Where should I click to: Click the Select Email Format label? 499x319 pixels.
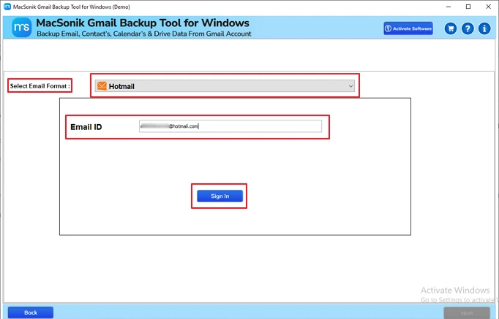pos(40,86)
